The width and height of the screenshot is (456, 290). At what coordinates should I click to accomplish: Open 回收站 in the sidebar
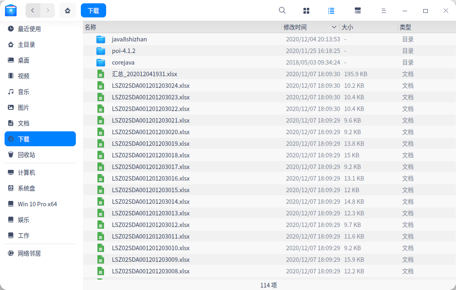40,155
